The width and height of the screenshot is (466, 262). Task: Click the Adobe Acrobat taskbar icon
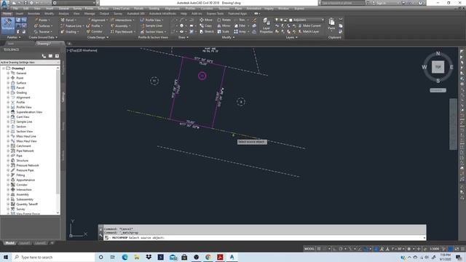coord(220,257)
